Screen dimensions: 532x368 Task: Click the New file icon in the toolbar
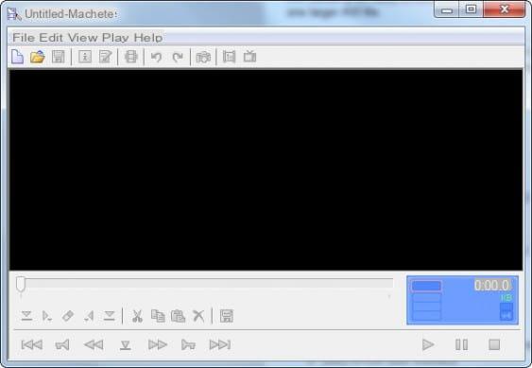[17, 57]
